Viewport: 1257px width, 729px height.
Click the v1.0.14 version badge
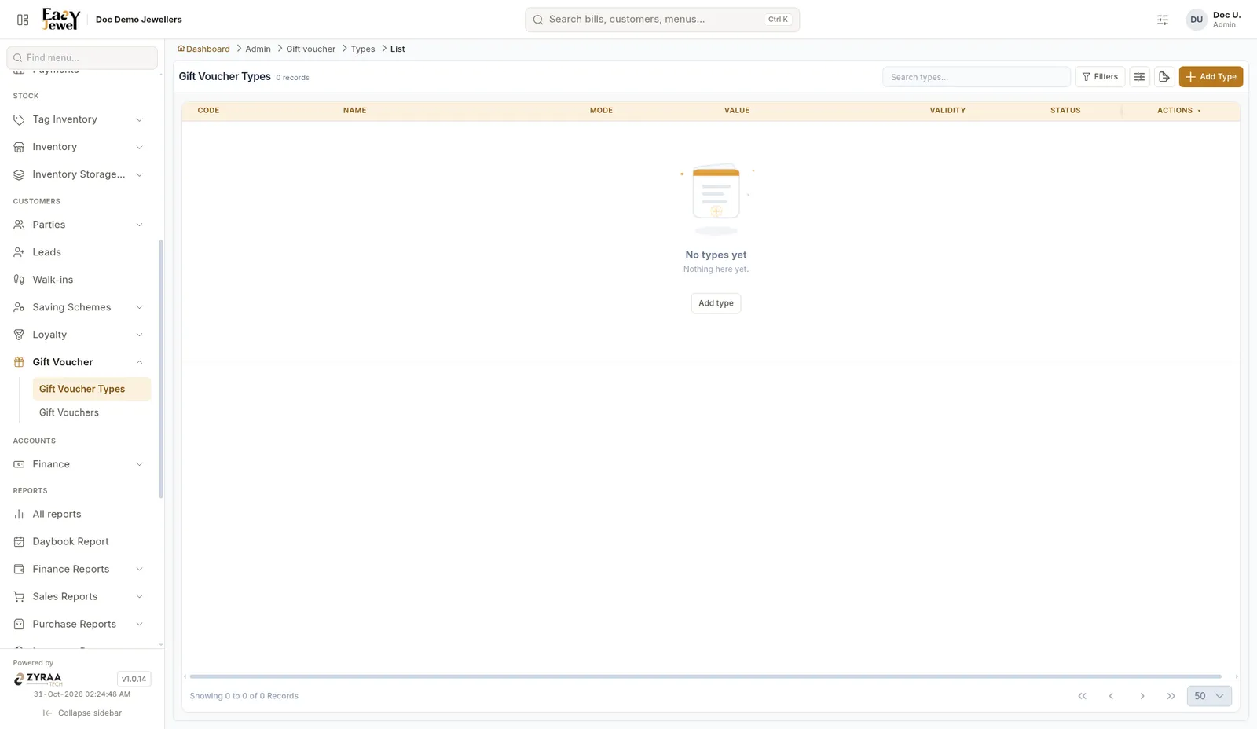coord(134,679)
